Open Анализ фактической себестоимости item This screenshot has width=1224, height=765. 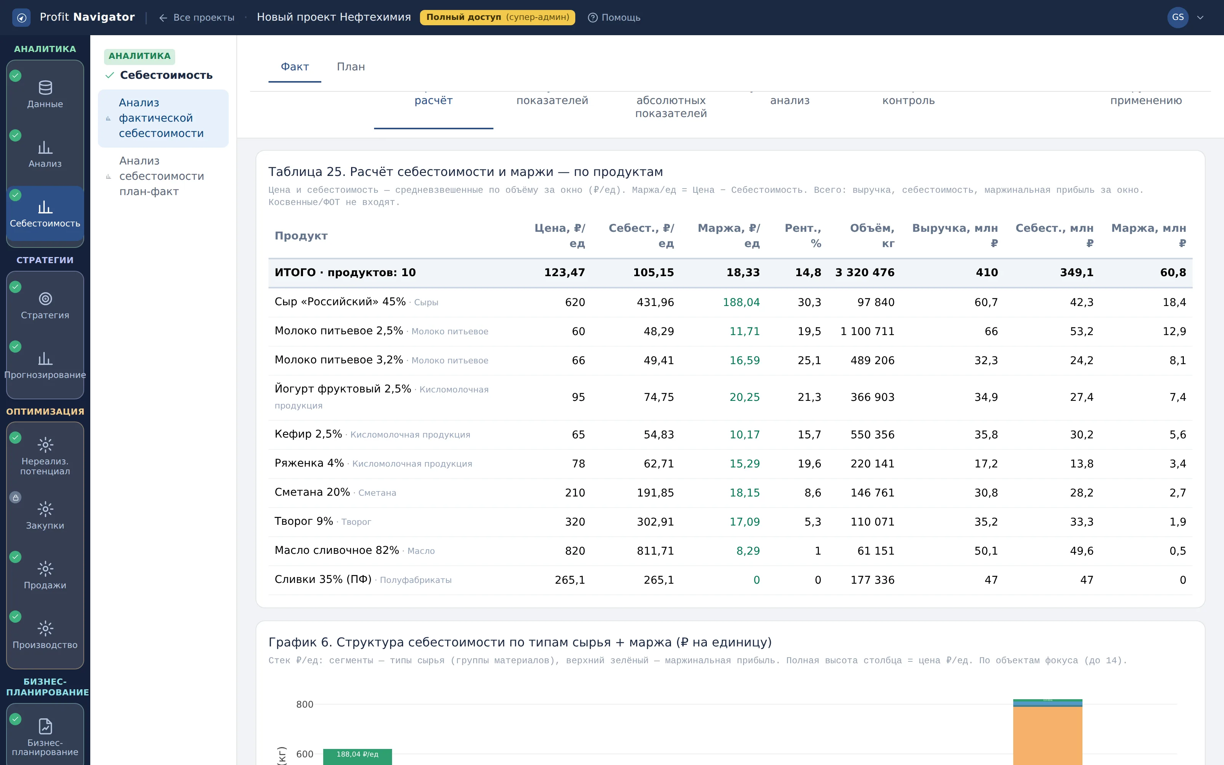(x=163, y=119)
